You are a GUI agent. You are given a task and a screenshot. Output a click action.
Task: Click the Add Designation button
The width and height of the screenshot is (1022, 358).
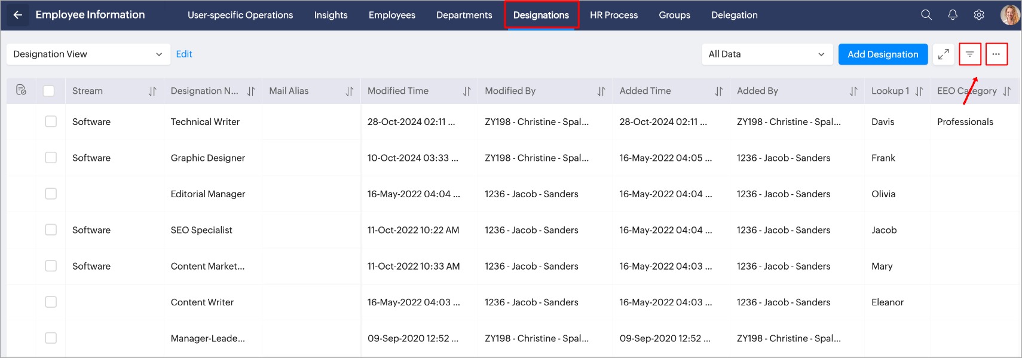tap(883, 54)
